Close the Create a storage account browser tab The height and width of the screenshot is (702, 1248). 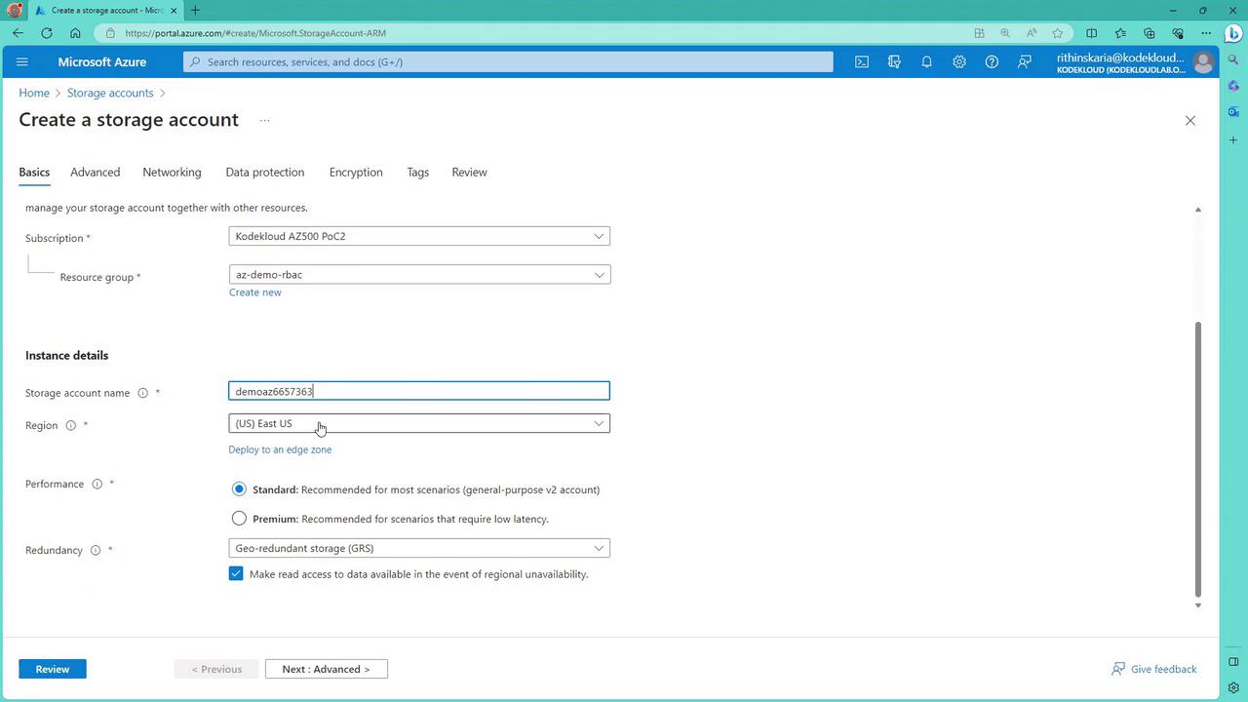[174, 11]
